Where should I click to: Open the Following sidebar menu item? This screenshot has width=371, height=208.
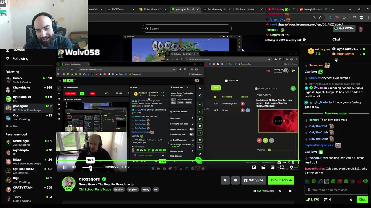click(17, 59)
